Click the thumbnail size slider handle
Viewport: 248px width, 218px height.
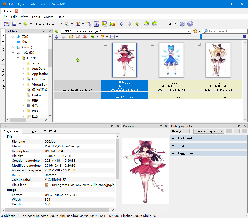201,37
